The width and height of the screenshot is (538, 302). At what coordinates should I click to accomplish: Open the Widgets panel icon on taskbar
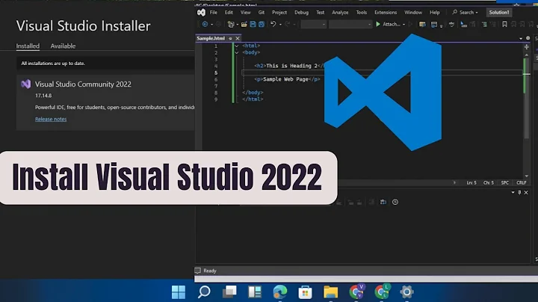point(255,292)
